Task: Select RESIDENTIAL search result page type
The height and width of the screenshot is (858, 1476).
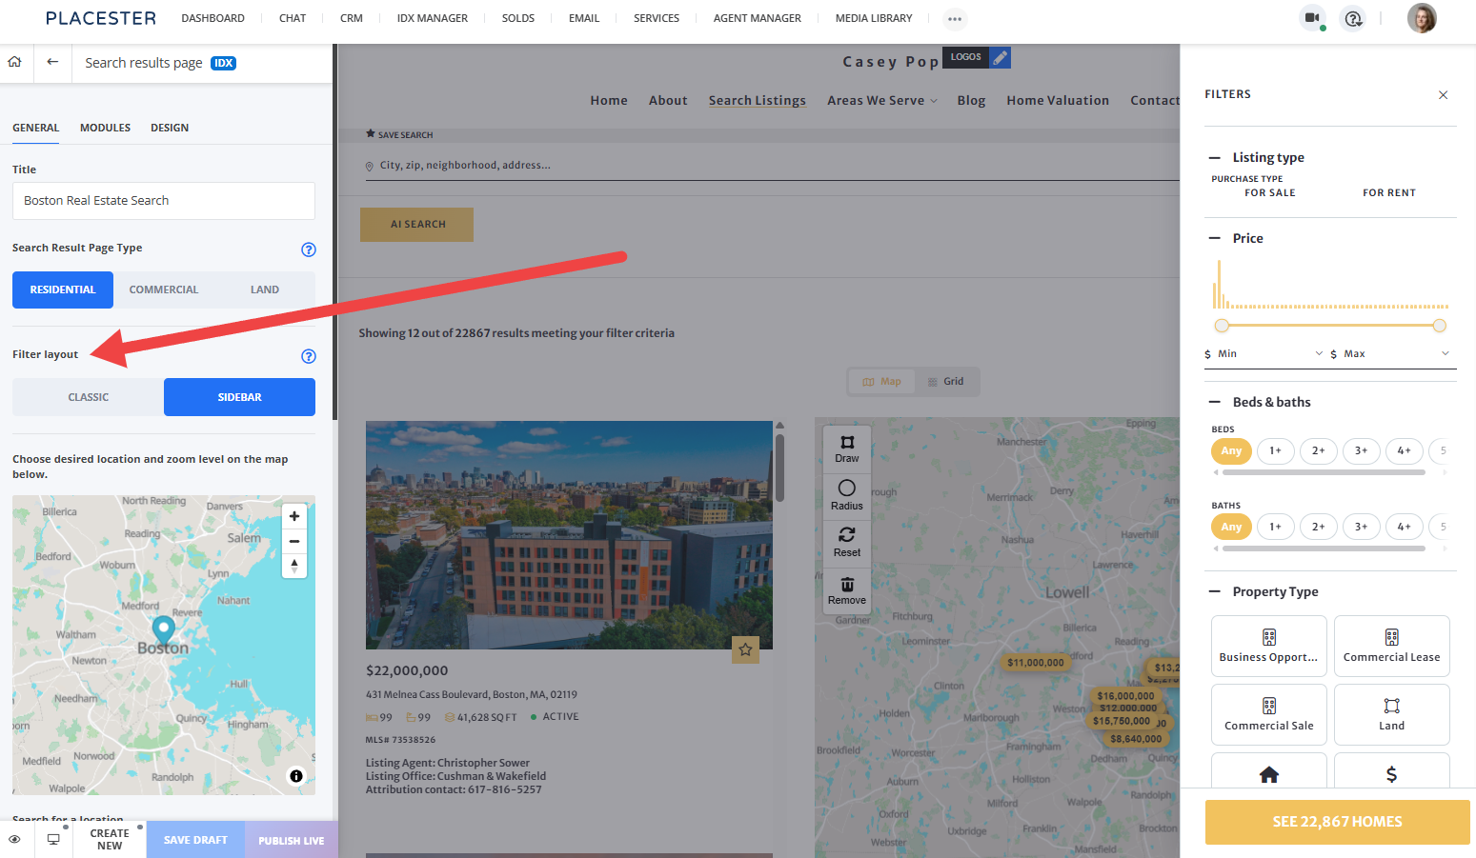Action: pyautogui.click(x=63, y=289)
